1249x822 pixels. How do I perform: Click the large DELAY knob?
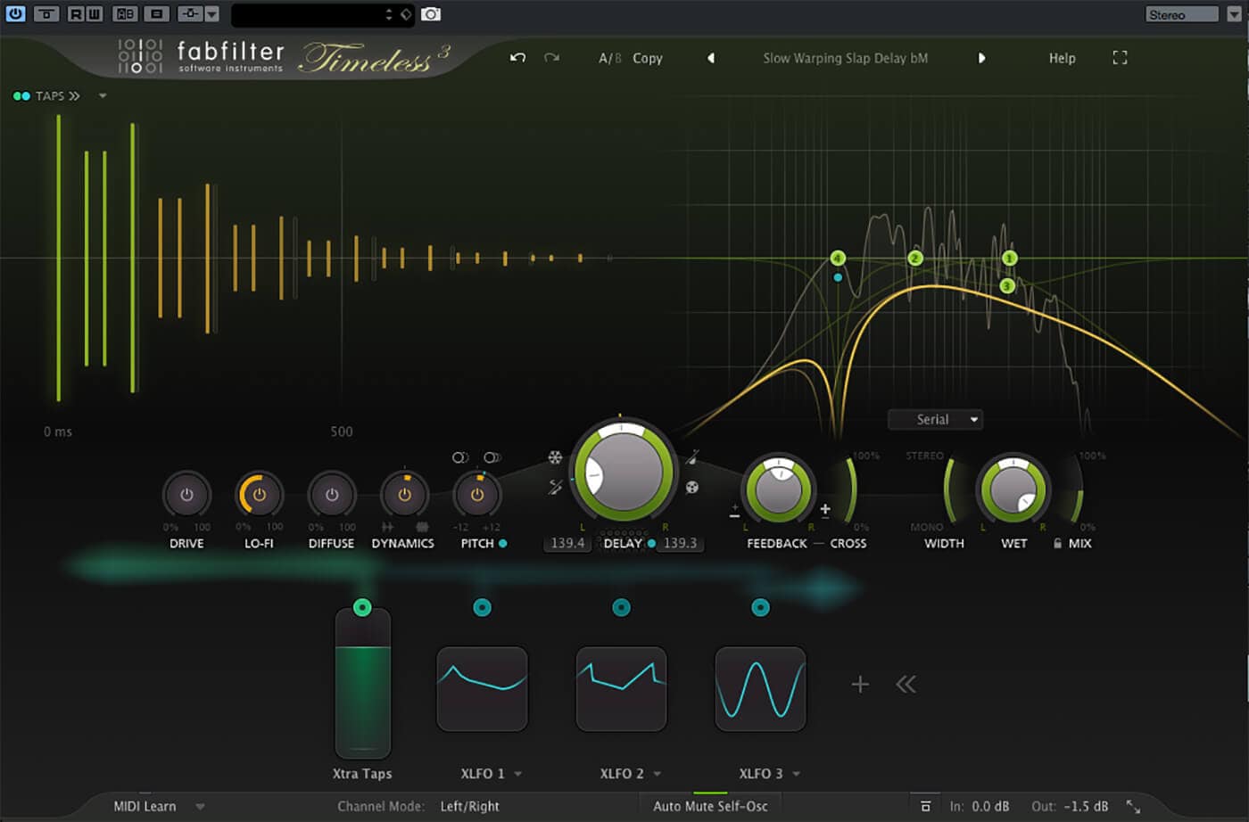click(x=624, y=470)
